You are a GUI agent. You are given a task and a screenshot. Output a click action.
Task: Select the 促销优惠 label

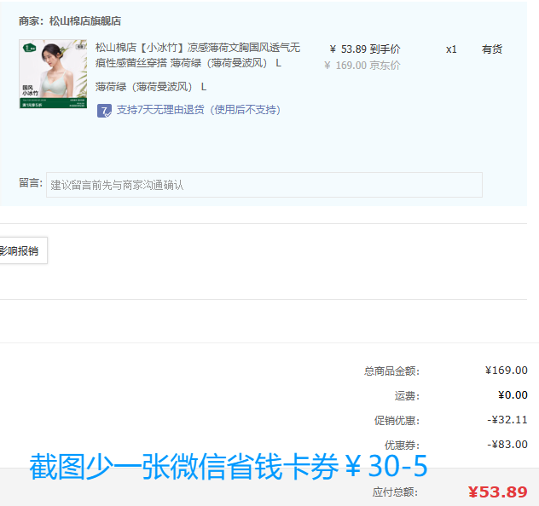tap(397, 421)
